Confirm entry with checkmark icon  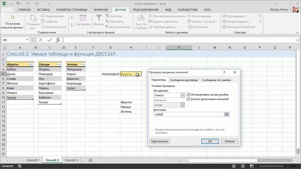[50, 40]
